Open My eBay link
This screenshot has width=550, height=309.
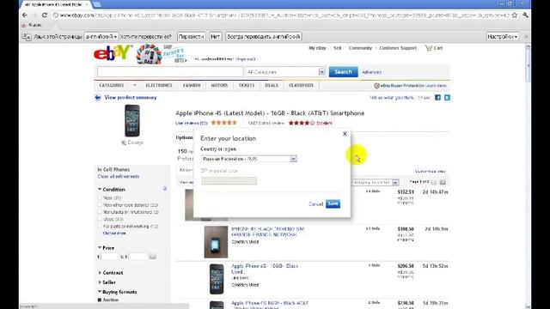[317, 48]
